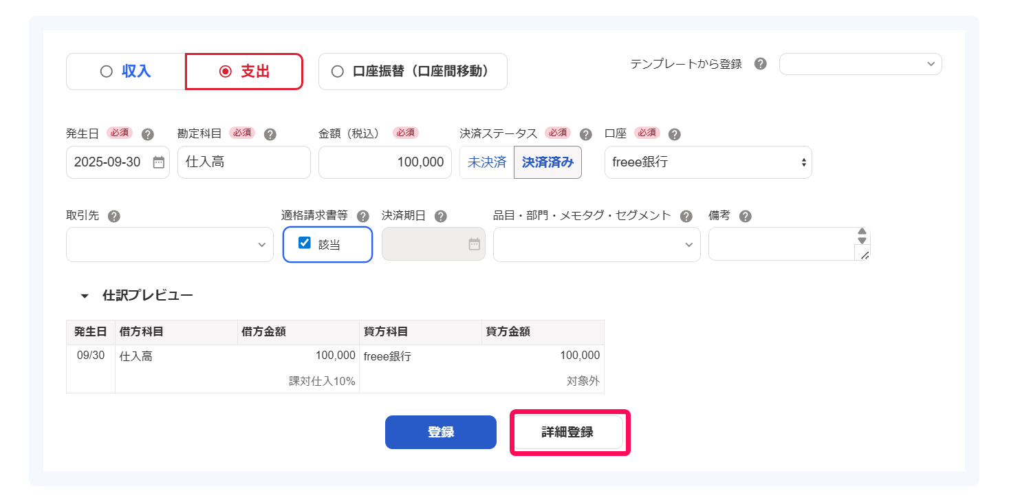This screenshot has height=500, width=1020.
Task: Click calendar icon in 決済期日 field
Action: pyautogui.click(x=474, y=244)
